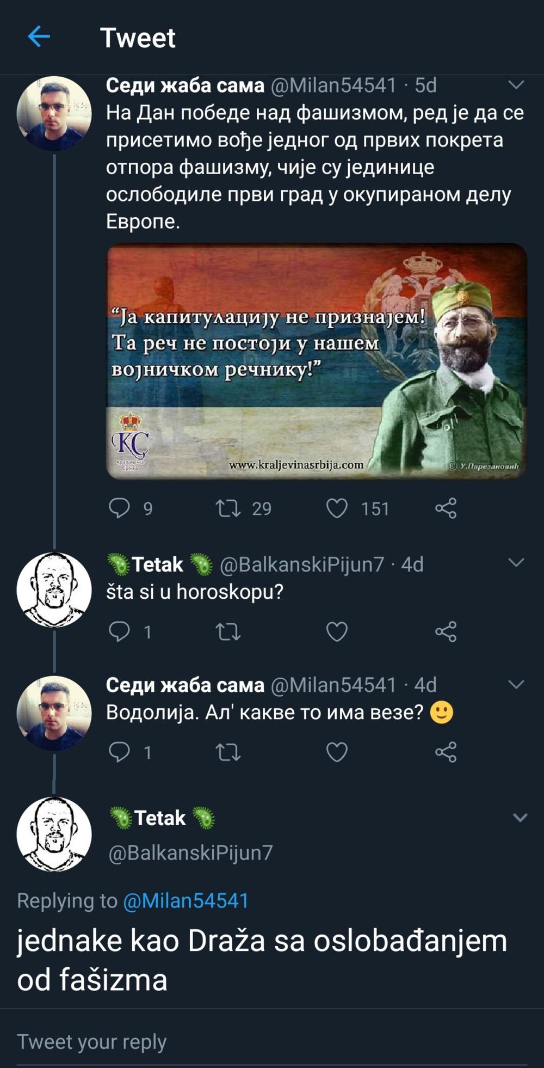Reply to the "Водолија" tweet
The image size is (544, 1068).
pos(120,752)
